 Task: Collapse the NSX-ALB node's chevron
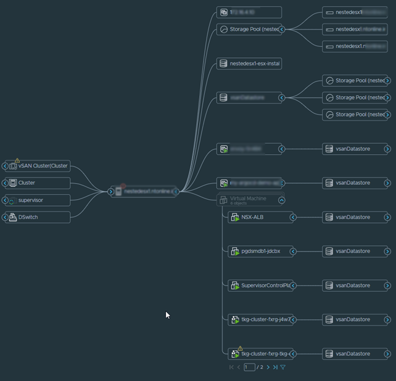pos(293,218)
